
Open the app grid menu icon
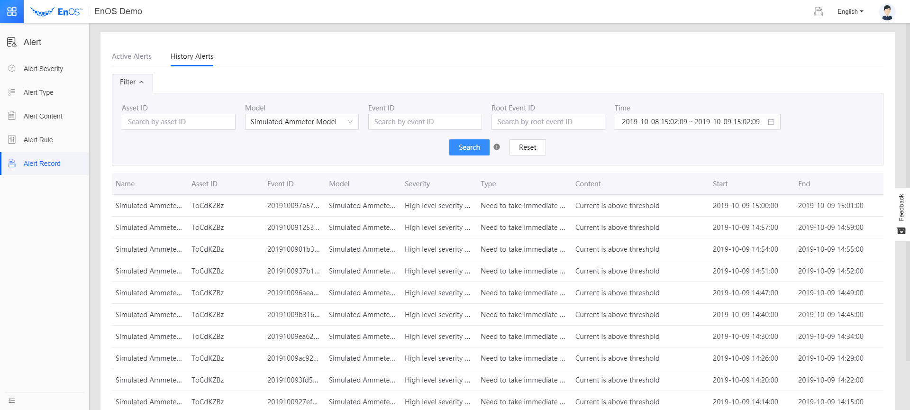(x=12, y=11)
